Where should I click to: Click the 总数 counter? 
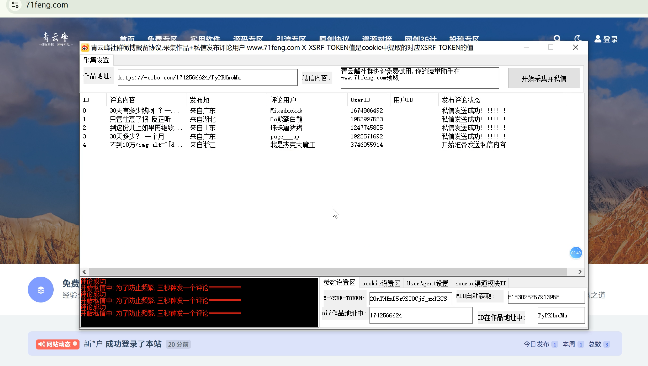[599, 344]
